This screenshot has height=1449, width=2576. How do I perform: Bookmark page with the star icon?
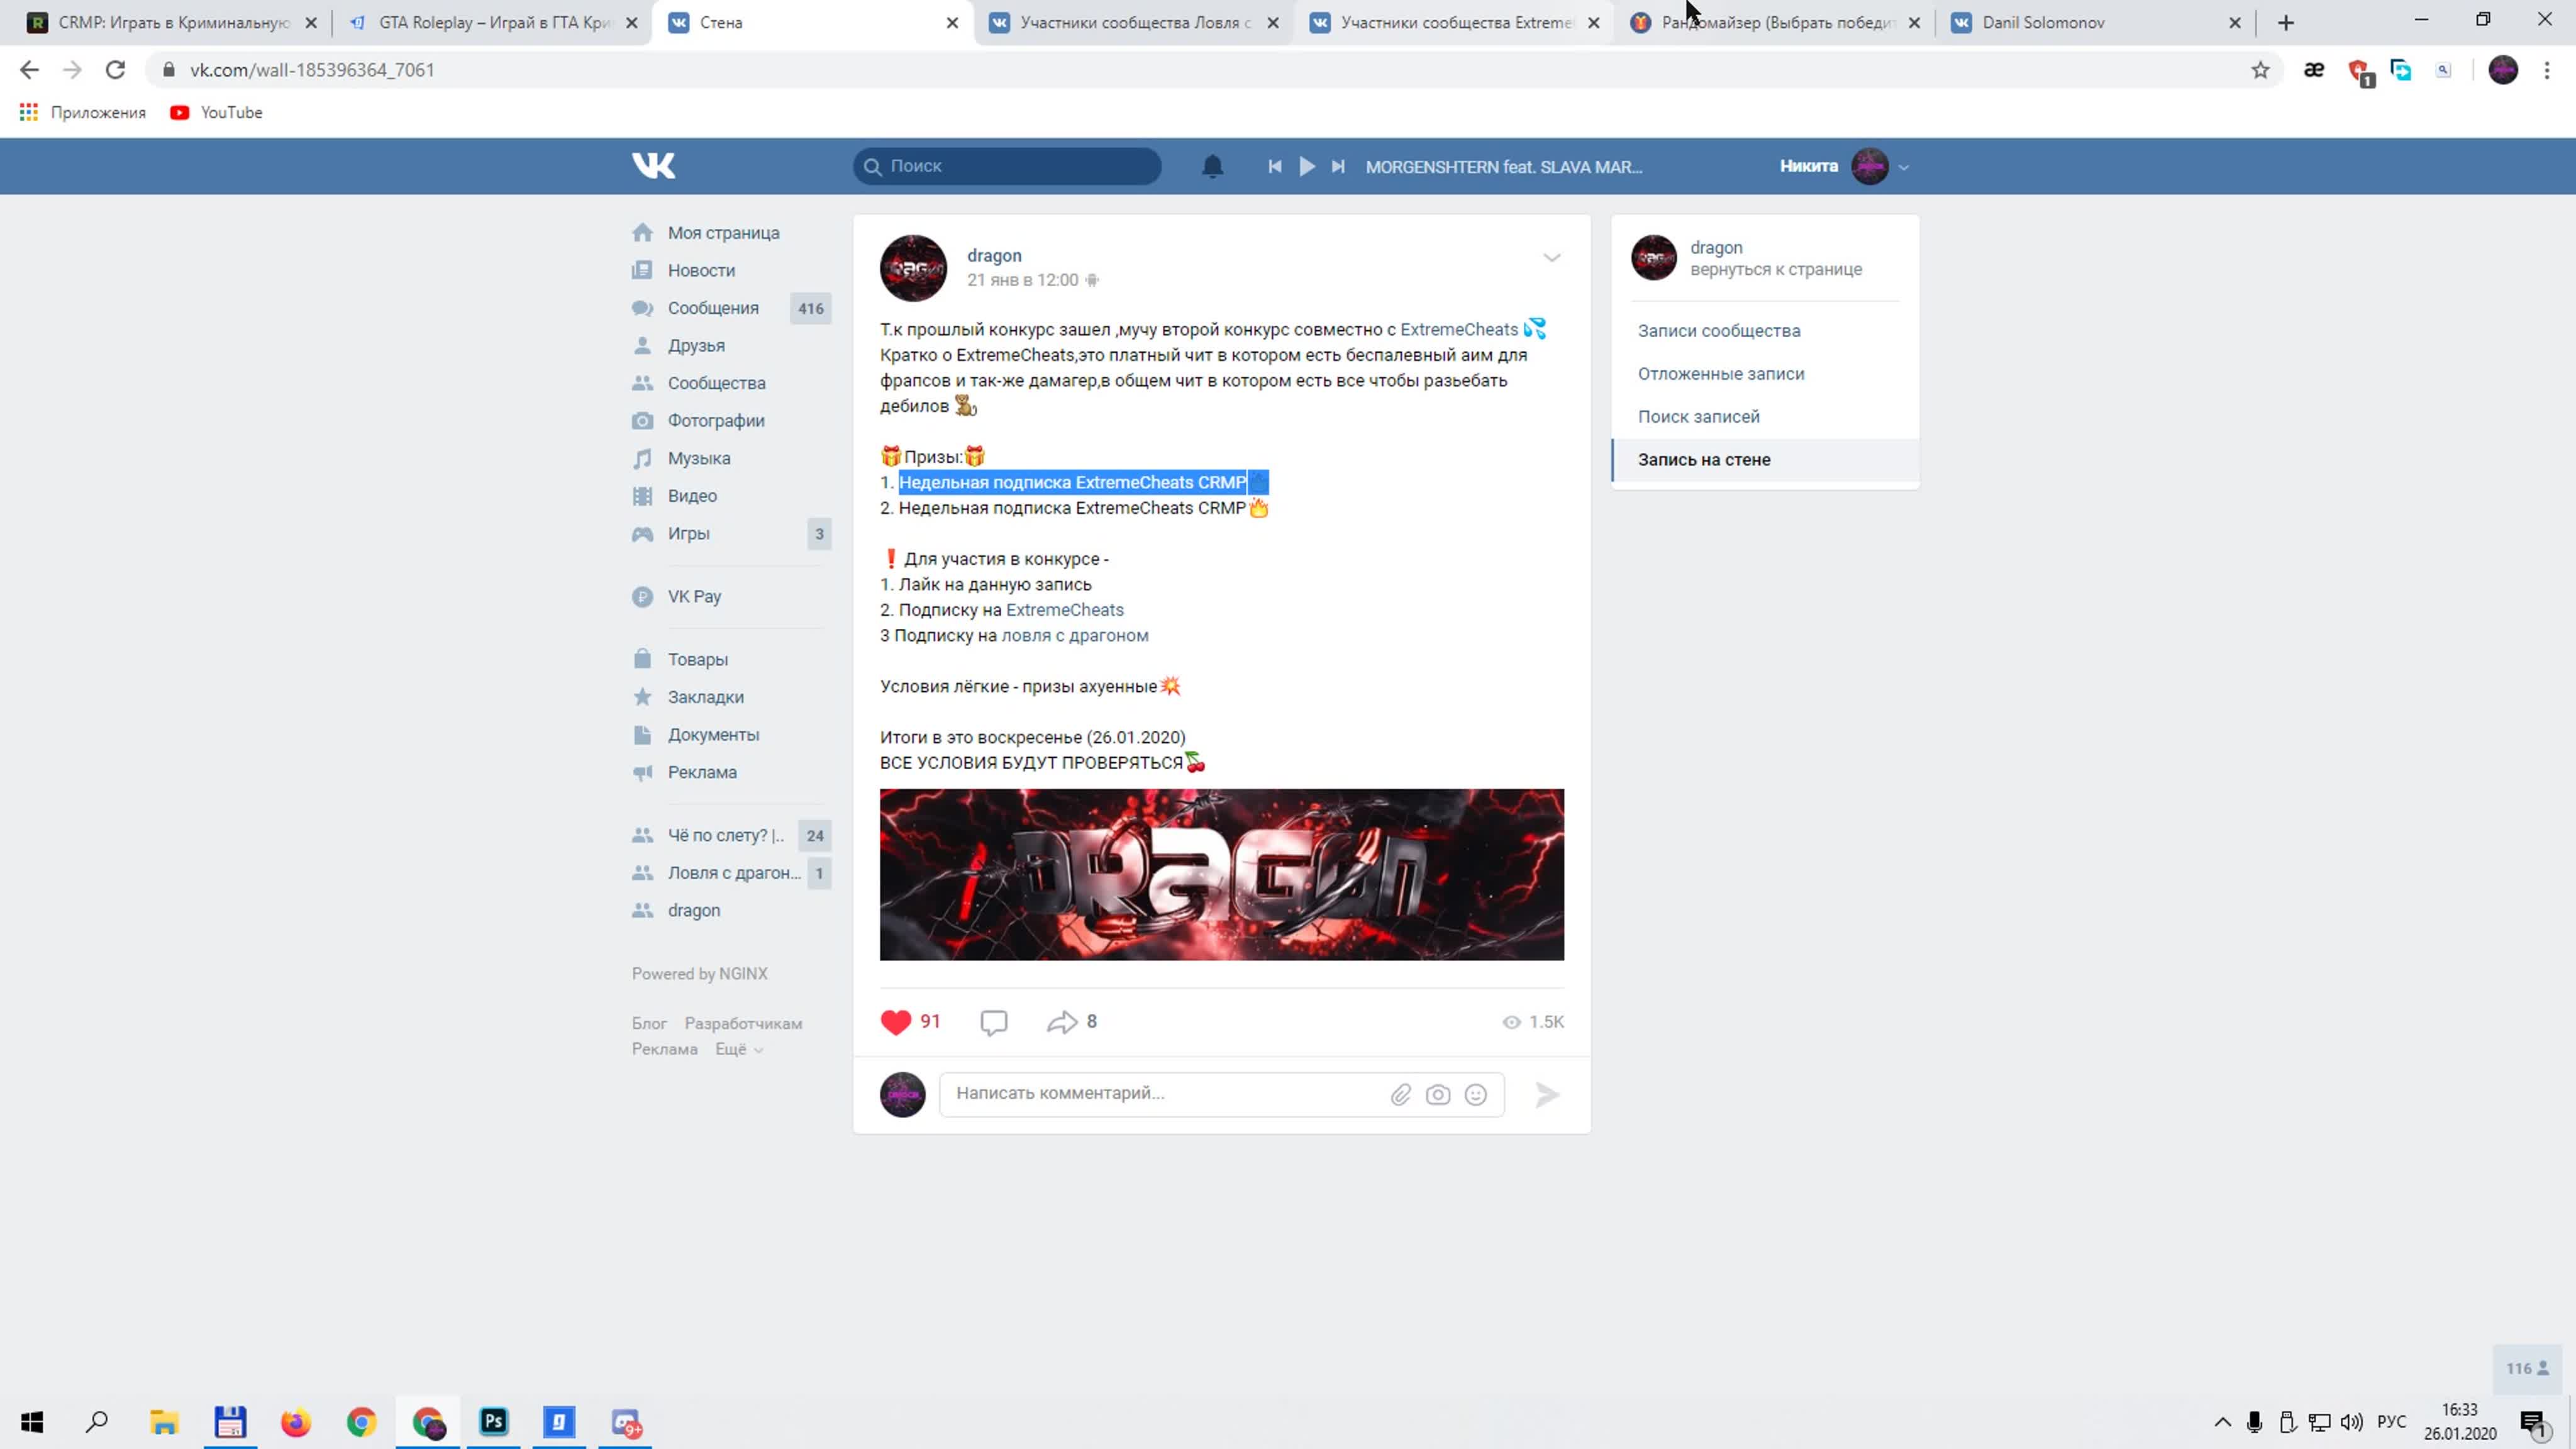(x=2260, y=70)
